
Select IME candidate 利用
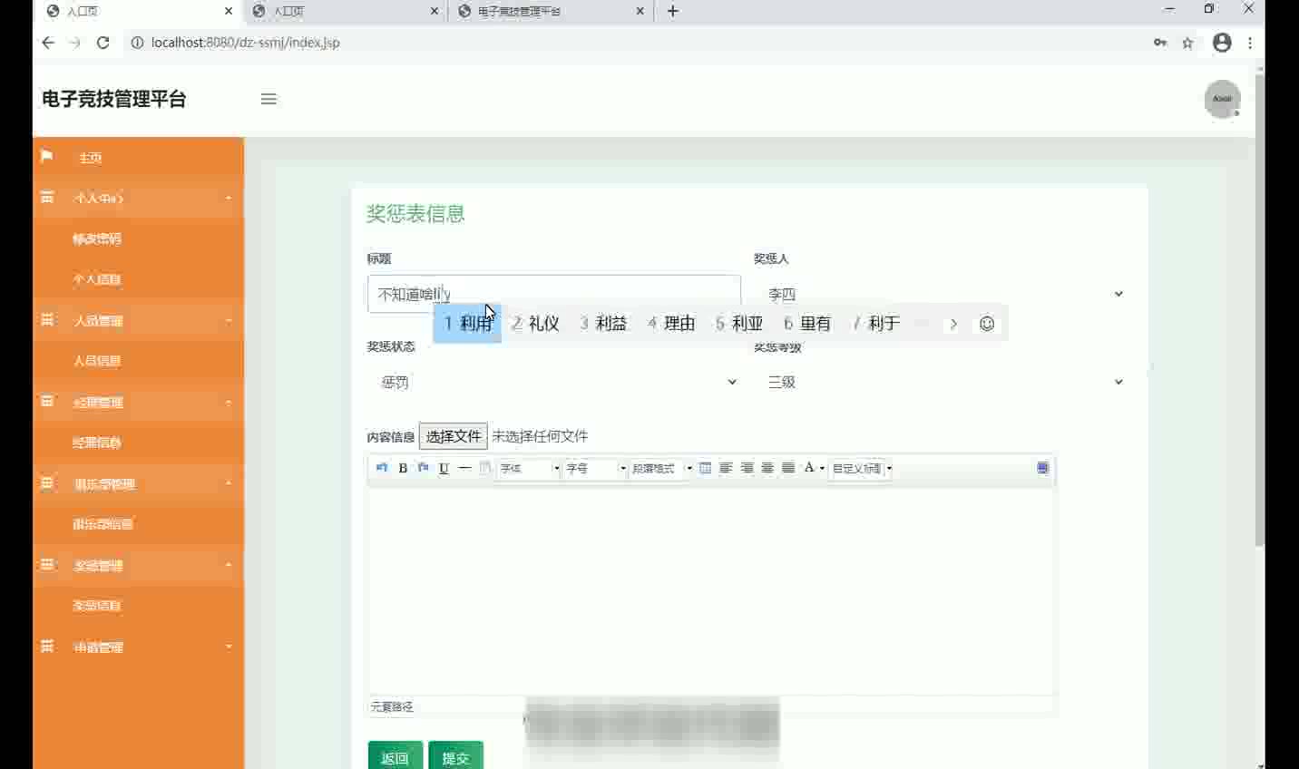pyautogui.click(x=467, y=324)
